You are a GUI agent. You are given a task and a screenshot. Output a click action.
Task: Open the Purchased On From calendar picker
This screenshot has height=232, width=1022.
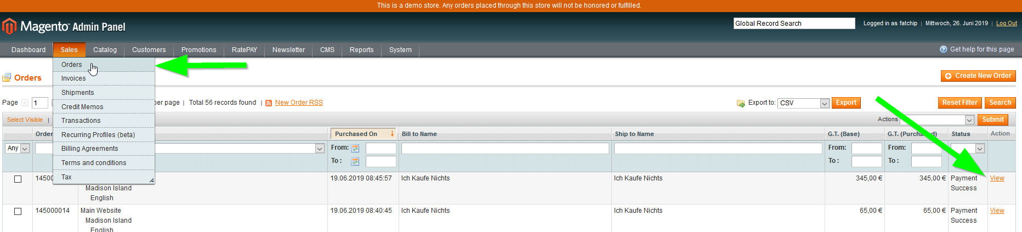[355, 148]
